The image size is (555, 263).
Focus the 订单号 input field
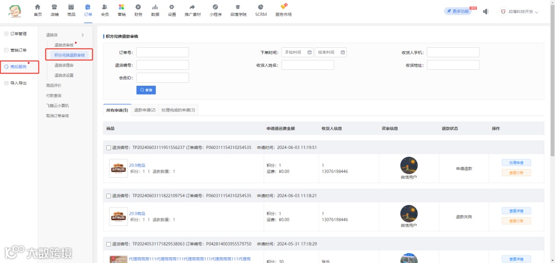162,52
